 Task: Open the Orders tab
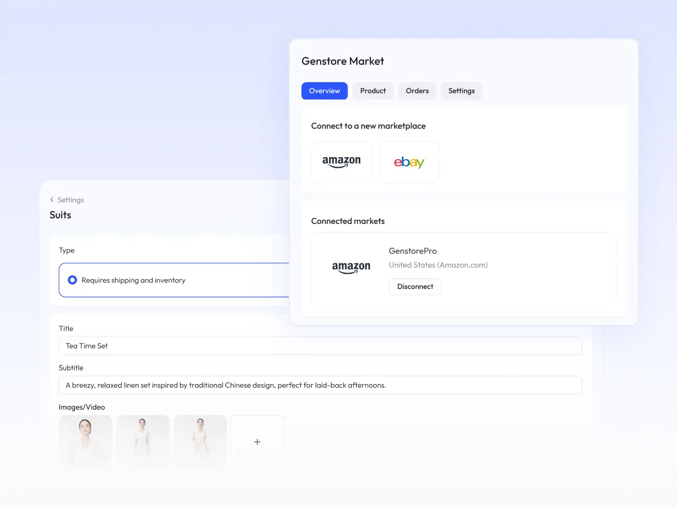[x=417, y=91]
